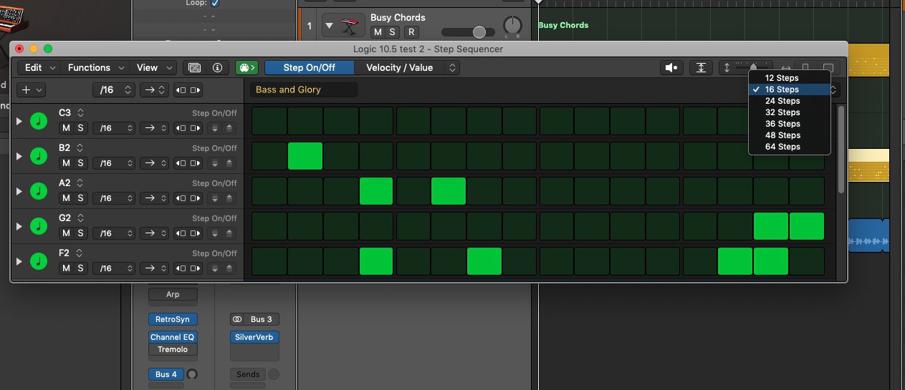Click the C3 row green note icon
905x390 pixels.
pos(39,121)
